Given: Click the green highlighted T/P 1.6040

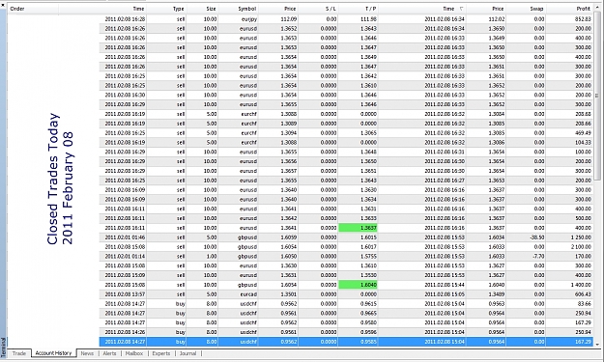Looking at the screenshot, I should coord(358,285).
